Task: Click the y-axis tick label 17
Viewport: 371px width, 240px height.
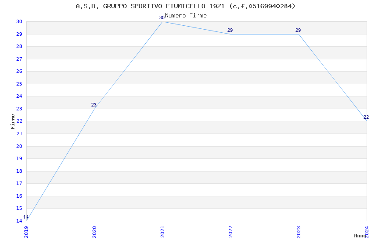Action: 19,183
